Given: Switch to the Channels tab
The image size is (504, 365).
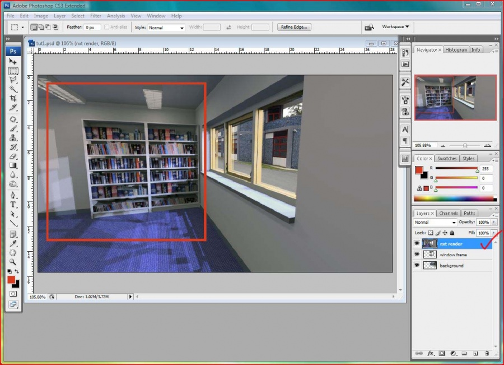Looking at the screenshot, I should click(448, 213).
